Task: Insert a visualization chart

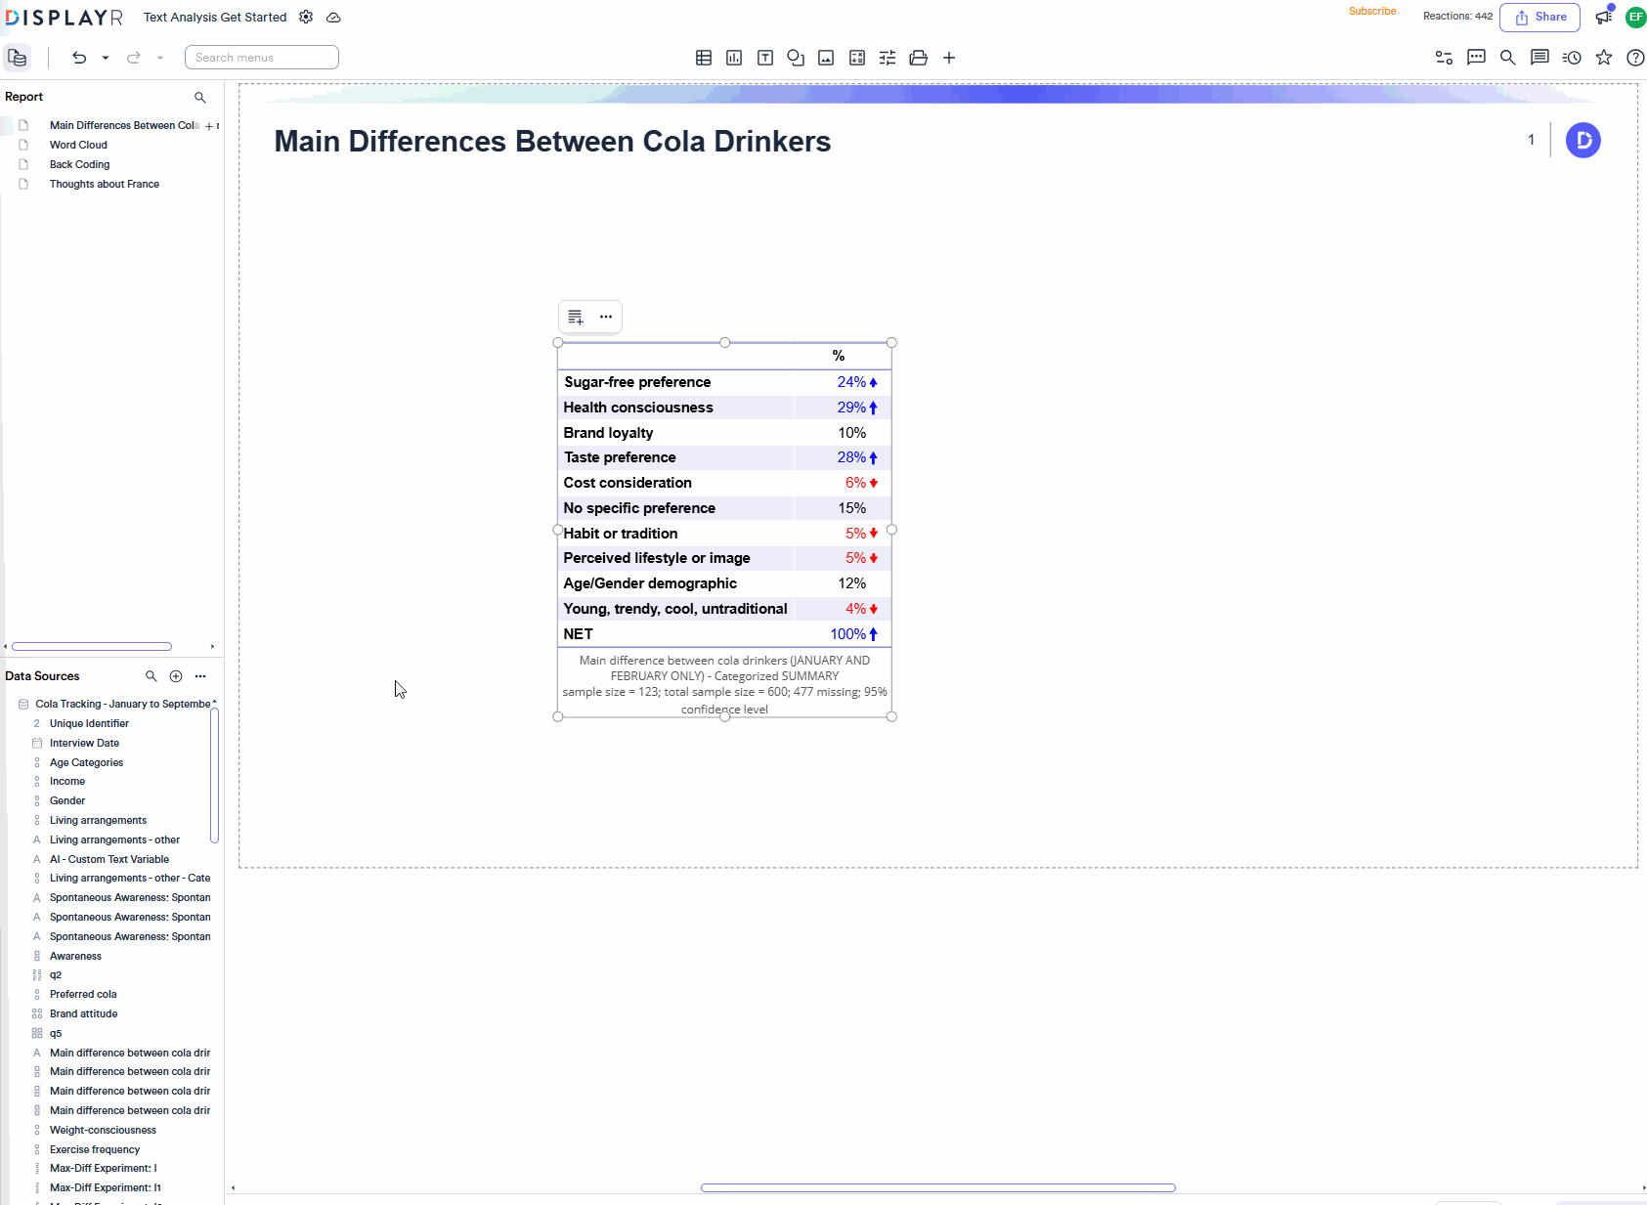Action: 734,58
